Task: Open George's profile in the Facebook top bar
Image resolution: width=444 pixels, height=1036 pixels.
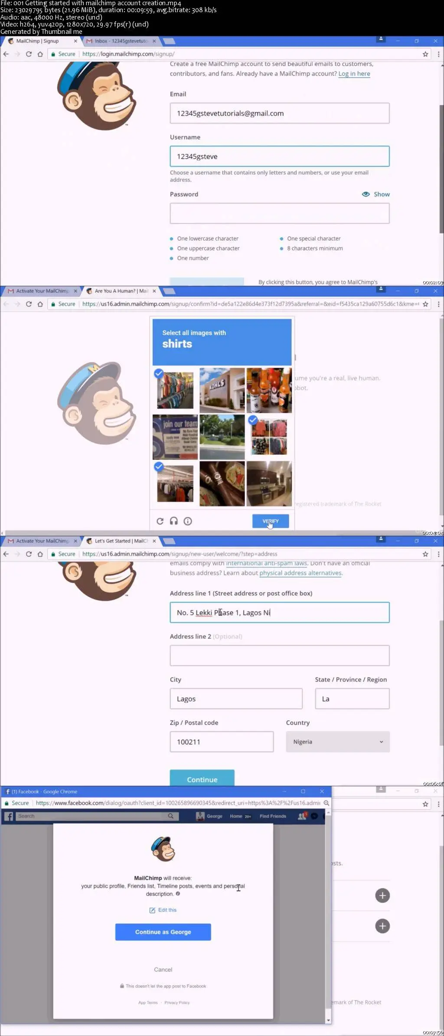Action: [x=209, y=816]
